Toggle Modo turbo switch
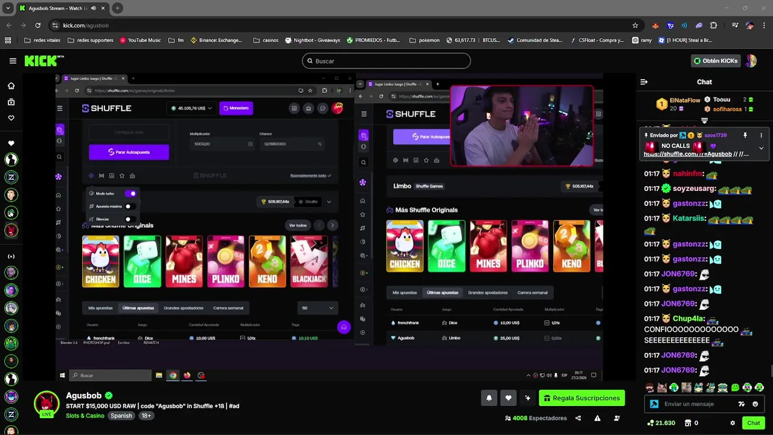The height and width of the screenshot is (435, 773). [131, 193]
